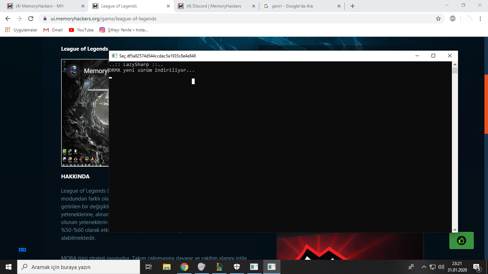
Task: Click the '..:: LazySharp ::..' console line
Action: [x=136, y=65]
